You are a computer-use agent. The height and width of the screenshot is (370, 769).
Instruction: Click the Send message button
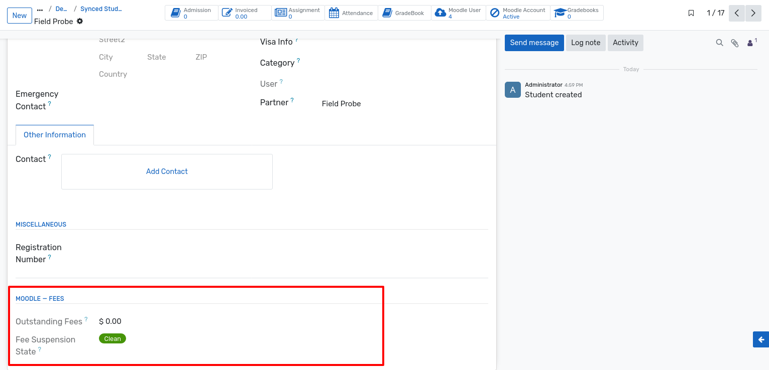[x=534, y=43]
